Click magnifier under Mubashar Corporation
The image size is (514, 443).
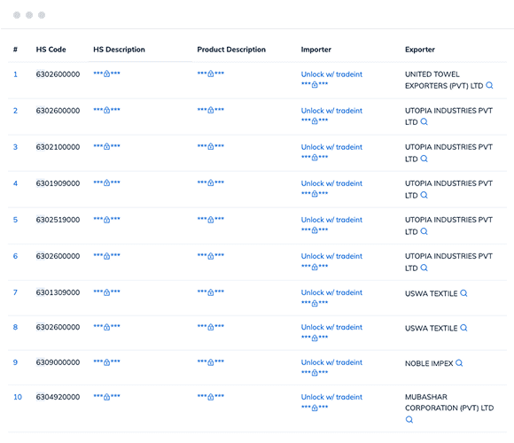[x=409, y=419]
